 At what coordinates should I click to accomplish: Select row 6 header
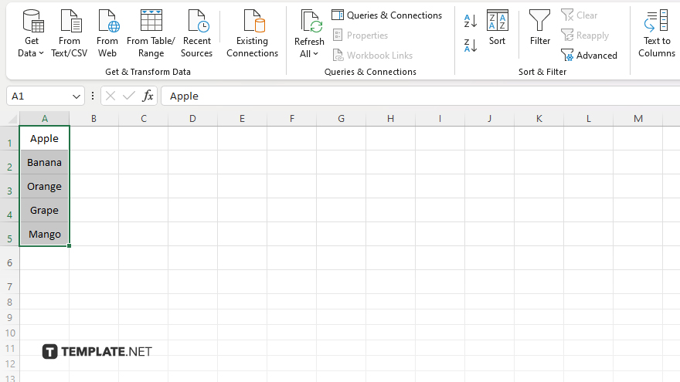(9, 263)
